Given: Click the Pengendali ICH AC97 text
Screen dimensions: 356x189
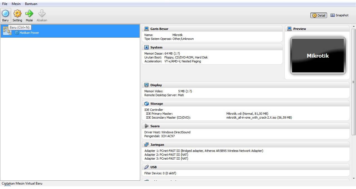Looking at the screenshot, I should point(159,136).
